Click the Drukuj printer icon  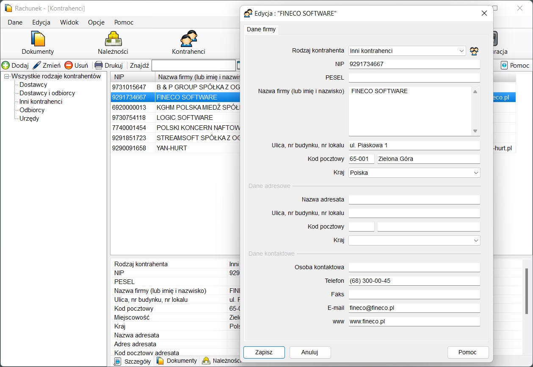click(x=99, y=66)
